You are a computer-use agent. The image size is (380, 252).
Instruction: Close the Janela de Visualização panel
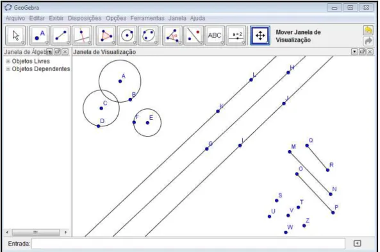click(x=370, y=52)
